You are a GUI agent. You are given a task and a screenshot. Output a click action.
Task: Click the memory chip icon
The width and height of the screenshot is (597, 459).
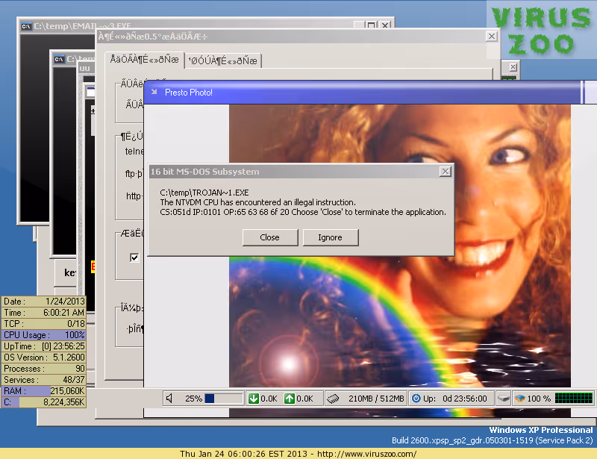tap(333, 399)
